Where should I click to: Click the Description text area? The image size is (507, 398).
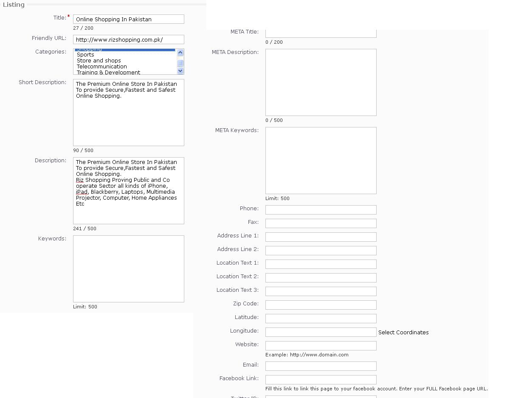128,191
